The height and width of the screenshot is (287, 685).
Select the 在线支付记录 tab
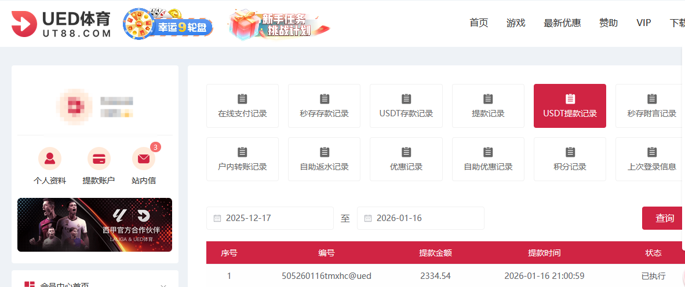[242, 106]
